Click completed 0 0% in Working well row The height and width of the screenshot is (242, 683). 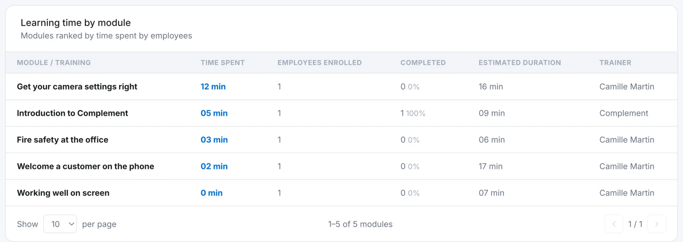(x=410, y=193)
